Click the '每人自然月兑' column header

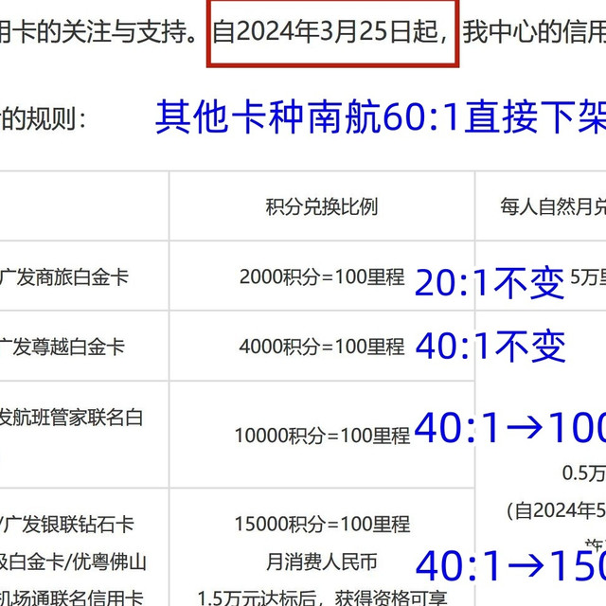pos(553,206)
